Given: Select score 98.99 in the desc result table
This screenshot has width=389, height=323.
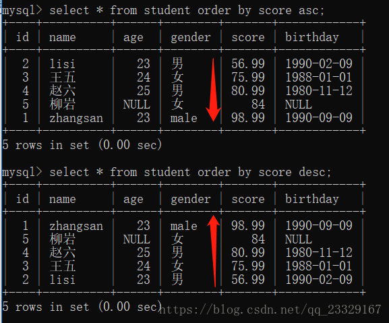Looking at the screenshot, I should [248, 225].
